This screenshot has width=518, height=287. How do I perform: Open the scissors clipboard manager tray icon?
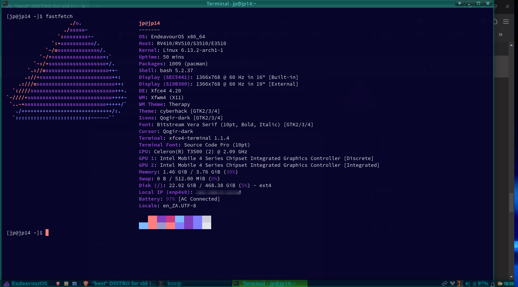452,284
